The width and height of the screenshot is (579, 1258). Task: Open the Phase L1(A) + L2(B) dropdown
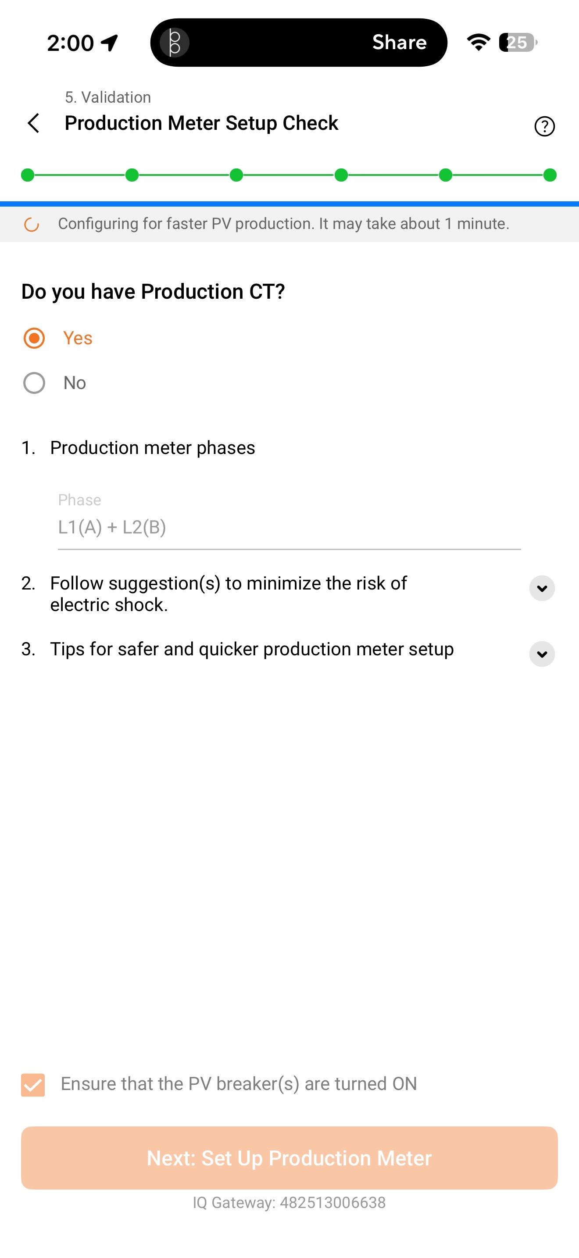(289, 527)
